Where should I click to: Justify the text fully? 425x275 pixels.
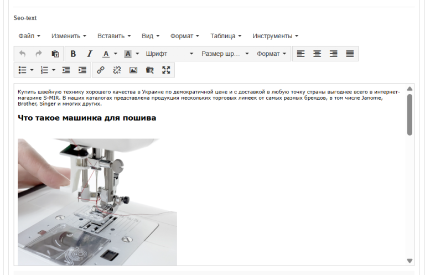350,54
